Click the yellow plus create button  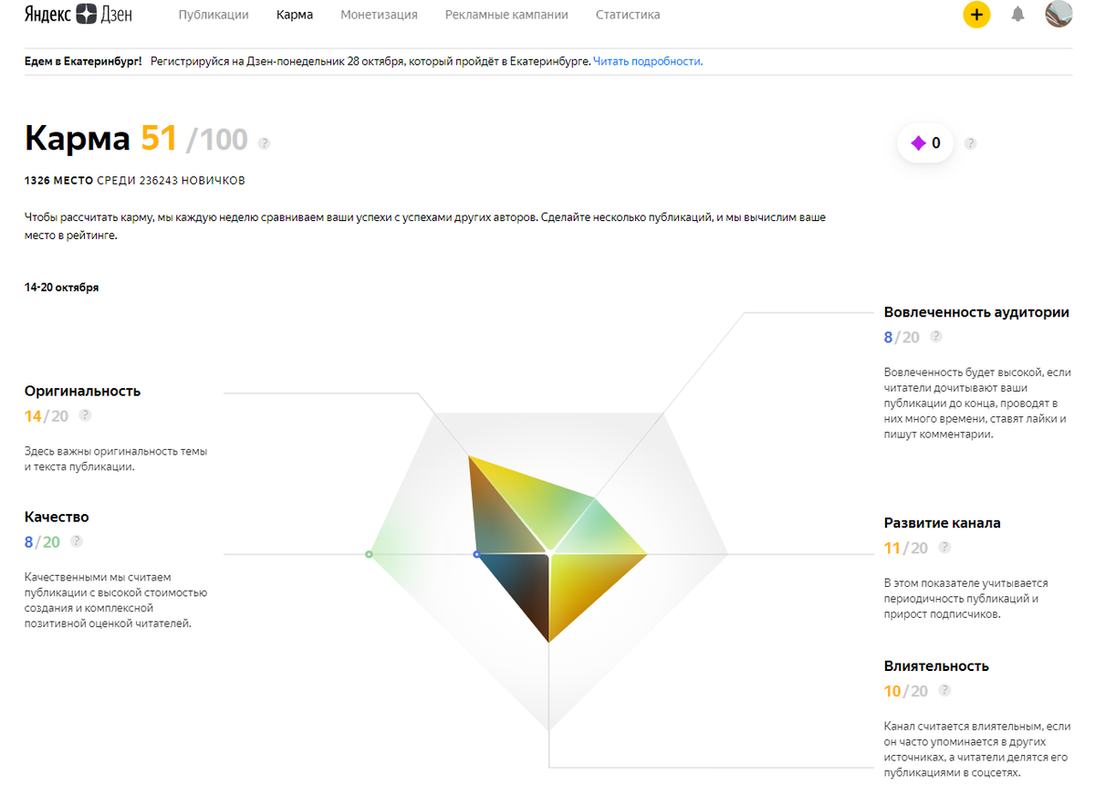click(976, 15)
